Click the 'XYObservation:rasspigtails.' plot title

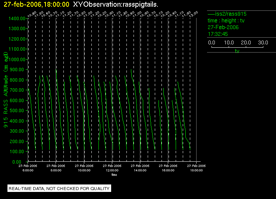(x=116, y=4)
